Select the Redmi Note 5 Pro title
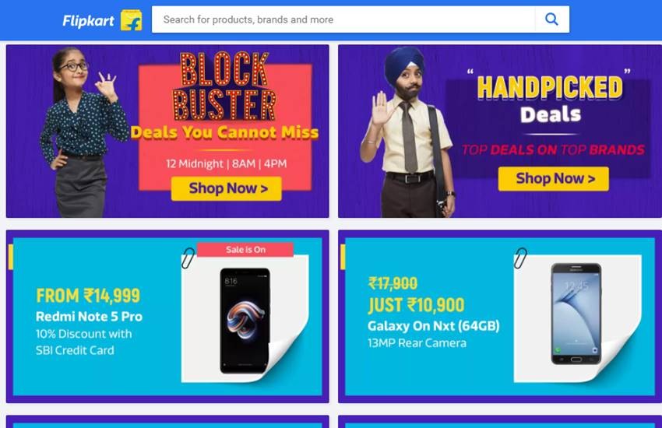Image resolution: width=662 pixels, height=428 pixels. tap(89, 317)
